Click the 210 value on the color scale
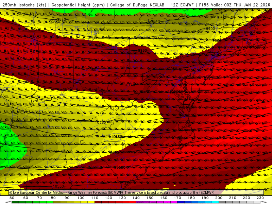Screen dimensions: 272x204 pos(233,198)
